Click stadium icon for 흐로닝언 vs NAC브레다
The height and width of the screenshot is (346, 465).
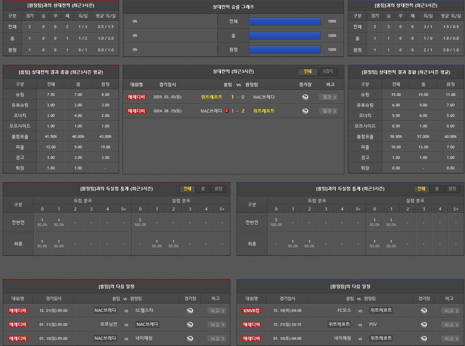click(x=190, y=325)
